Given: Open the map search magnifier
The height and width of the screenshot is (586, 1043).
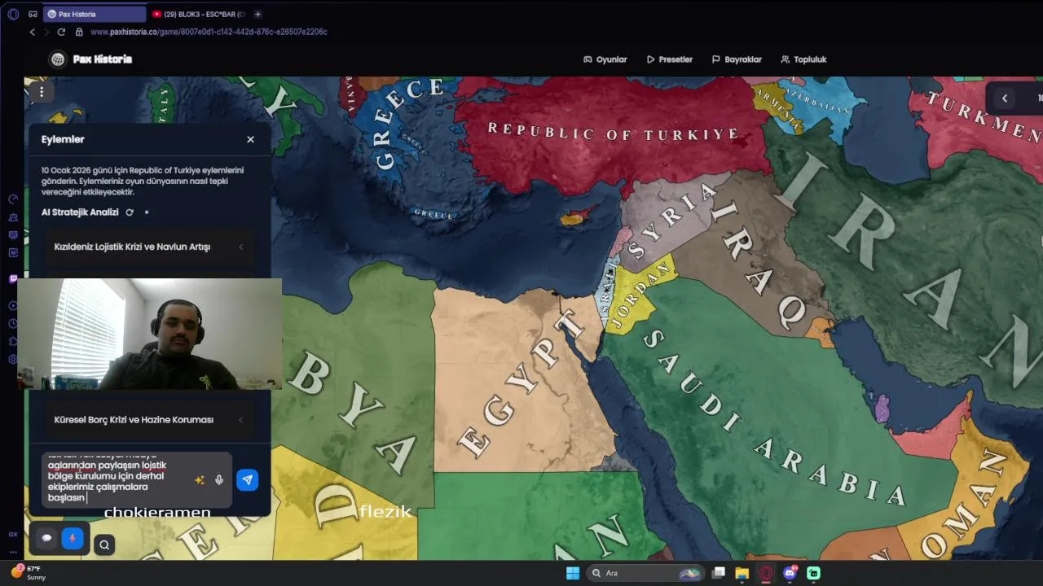Looking at the screenshot, I should pyautogui.click(x=104, y=544).
